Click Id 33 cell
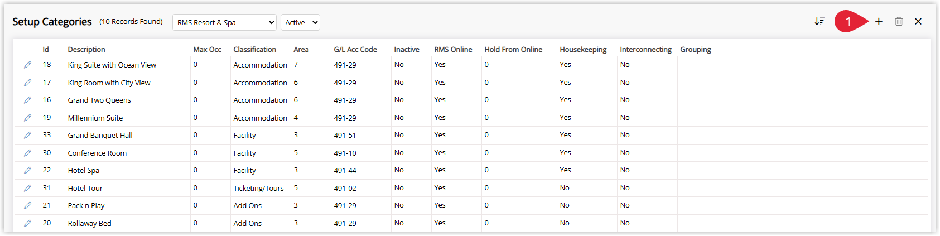 click(47, 135)
